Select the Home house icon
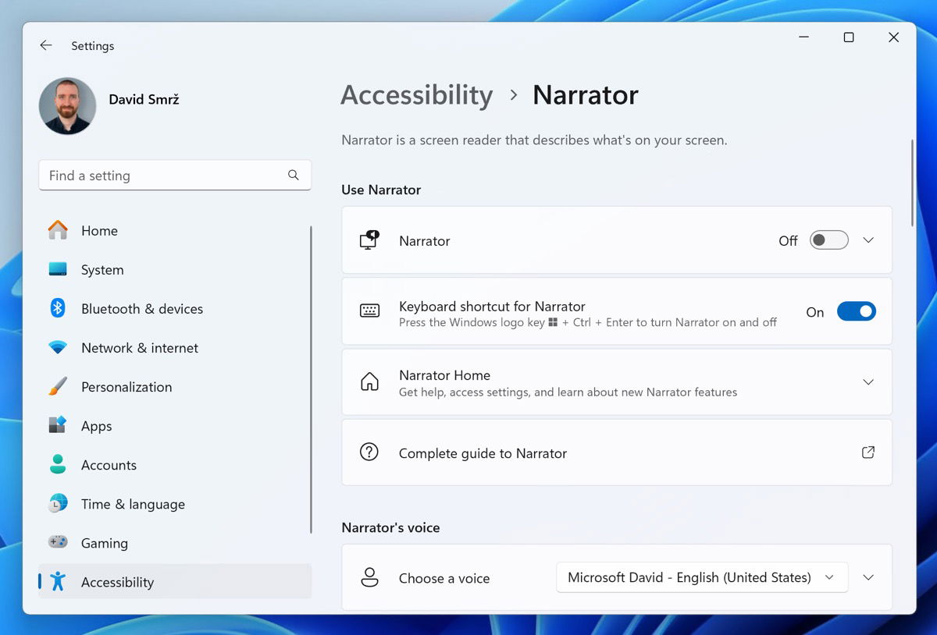This screenshot has height=635, width=937. [57, 230]
